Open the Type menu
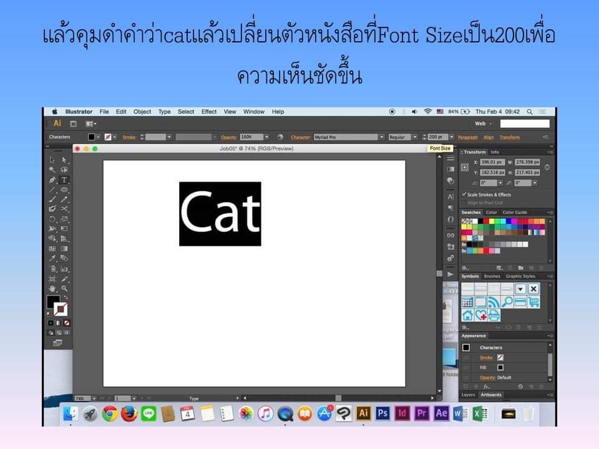This screenshot has width=599, height=449. point(164,112)
